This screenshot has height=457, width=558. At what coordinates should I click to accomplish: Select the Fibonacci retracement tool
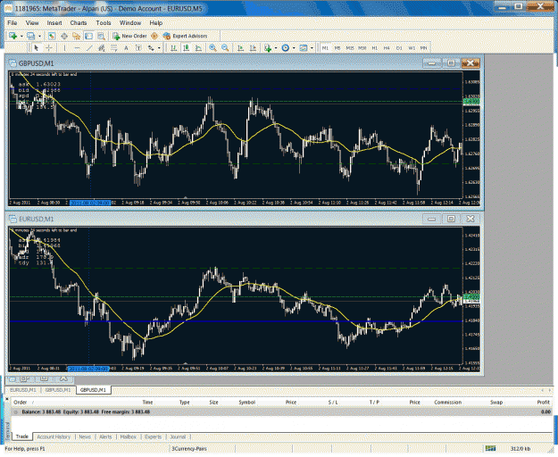click(x=114, y=48)
